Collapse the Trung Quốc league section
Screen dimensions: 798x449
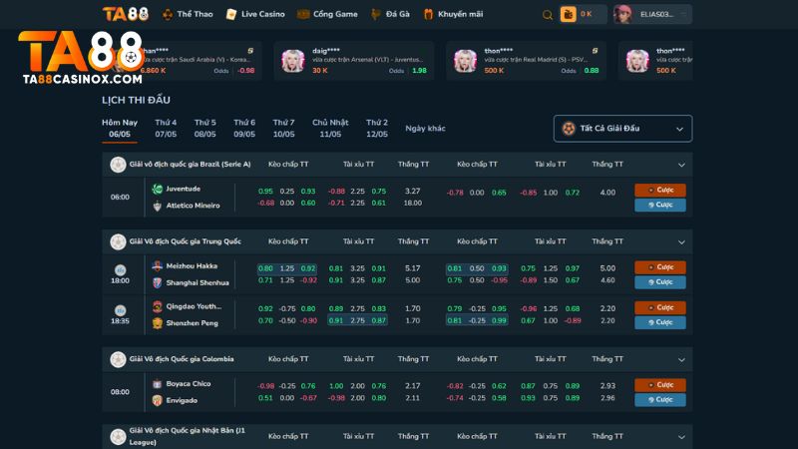682,241
